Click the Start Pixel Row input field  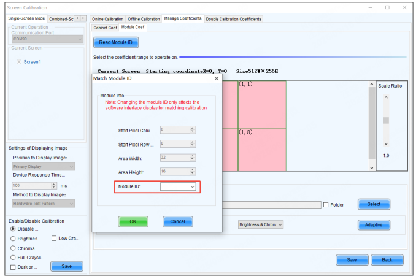point(175,143)
